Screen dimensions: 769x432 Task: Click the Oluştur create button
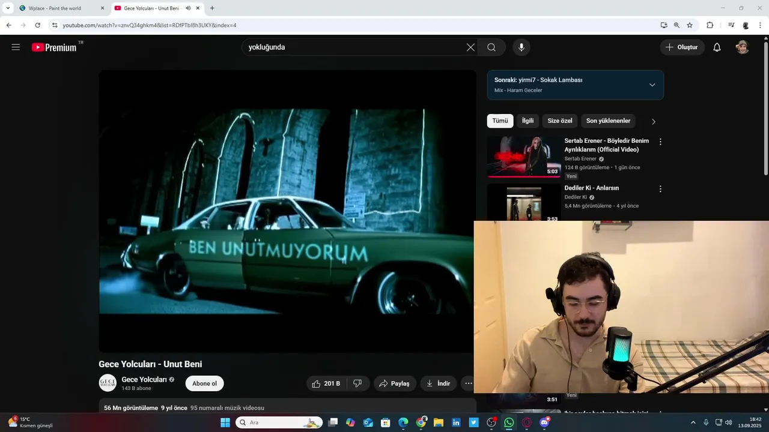click(x=682, y=47)
